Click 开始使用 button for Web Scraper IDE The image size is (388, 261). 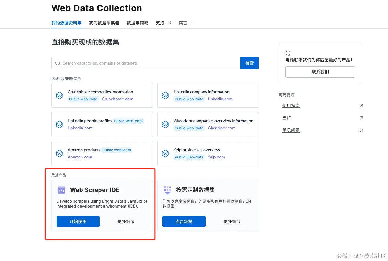tap(78, 221)
